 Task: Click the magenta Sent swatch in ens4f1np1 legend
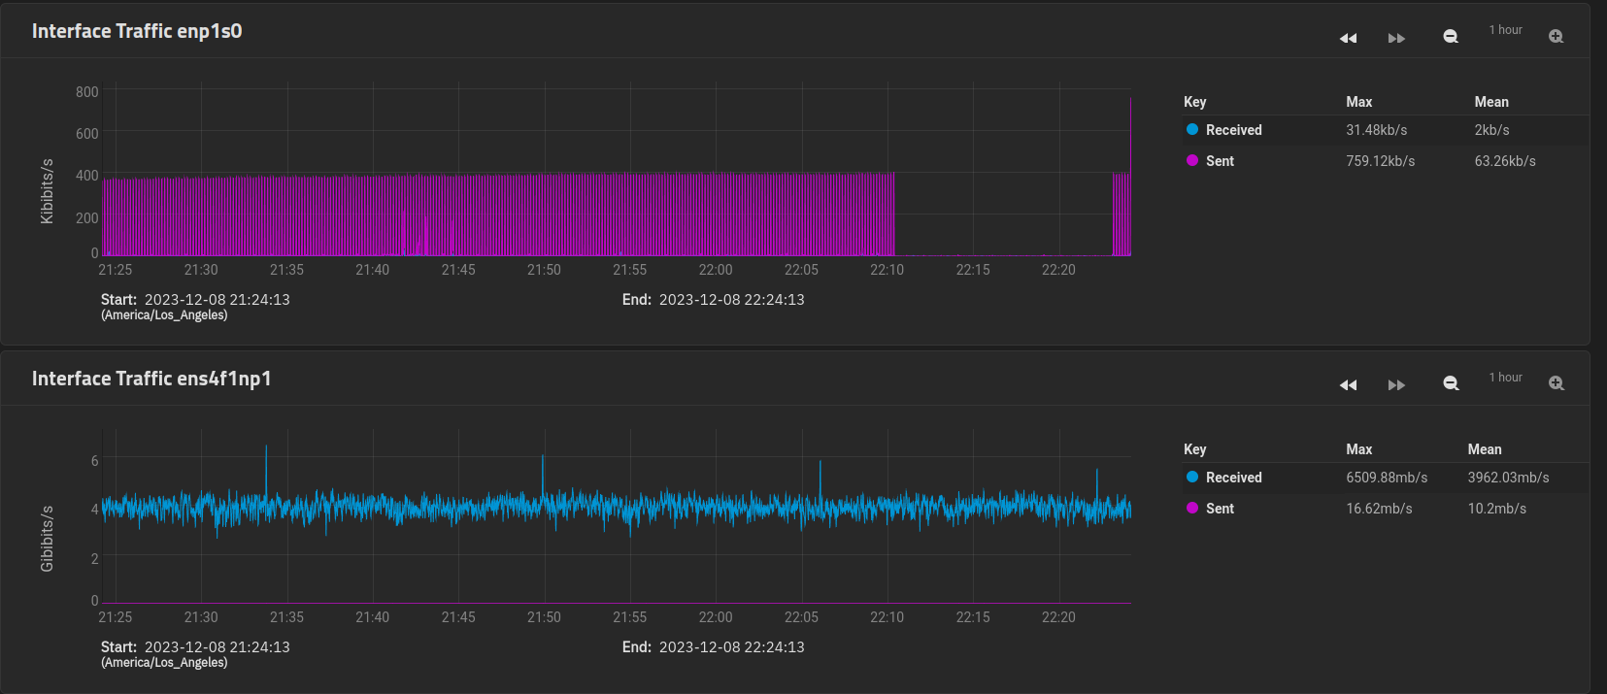click(1192, 508)
